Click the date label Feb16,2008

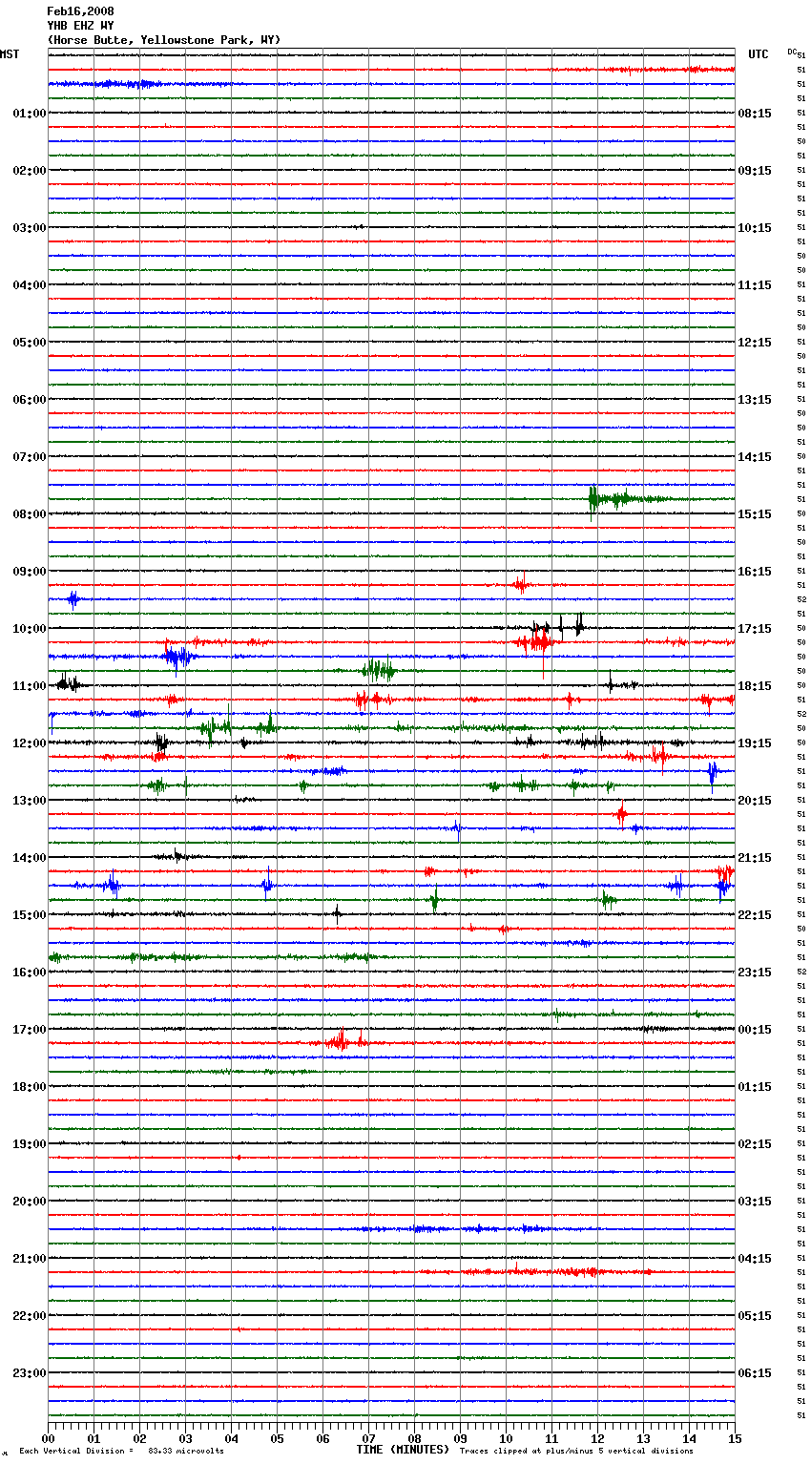coord(80,11)
